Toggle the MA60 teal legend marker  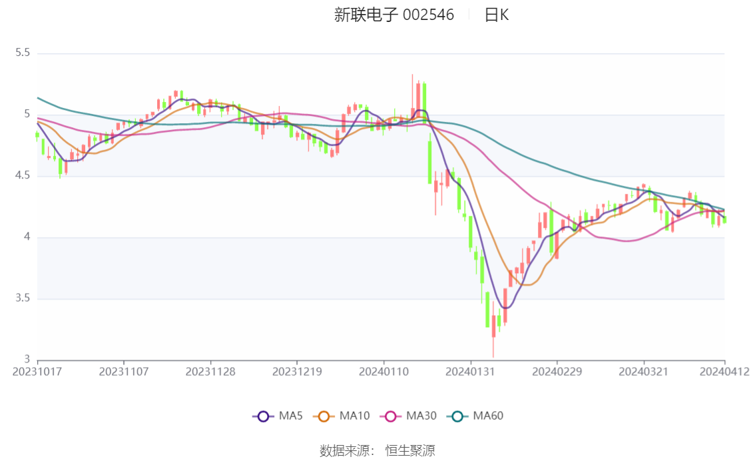pos(457,416)
